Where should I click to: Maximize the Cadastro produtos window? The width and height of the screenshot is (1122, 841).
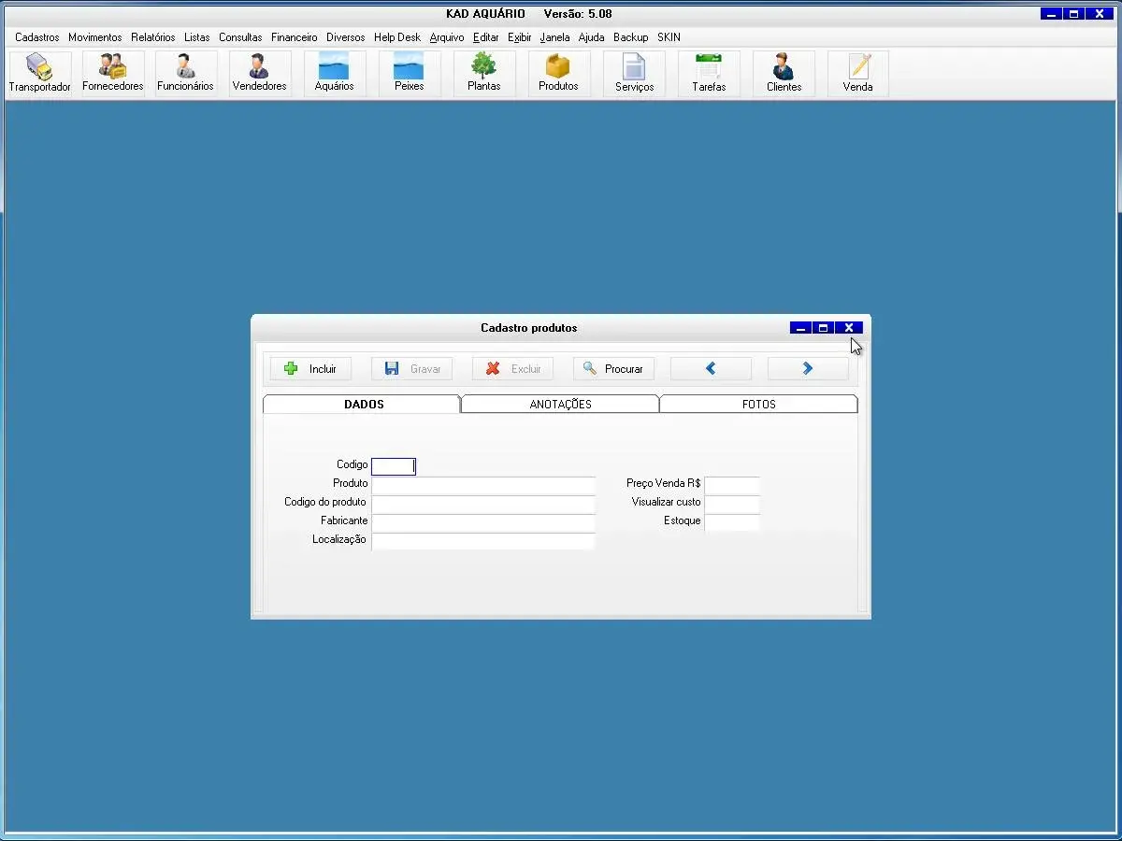pyautogui.click(x=823, y=328)
